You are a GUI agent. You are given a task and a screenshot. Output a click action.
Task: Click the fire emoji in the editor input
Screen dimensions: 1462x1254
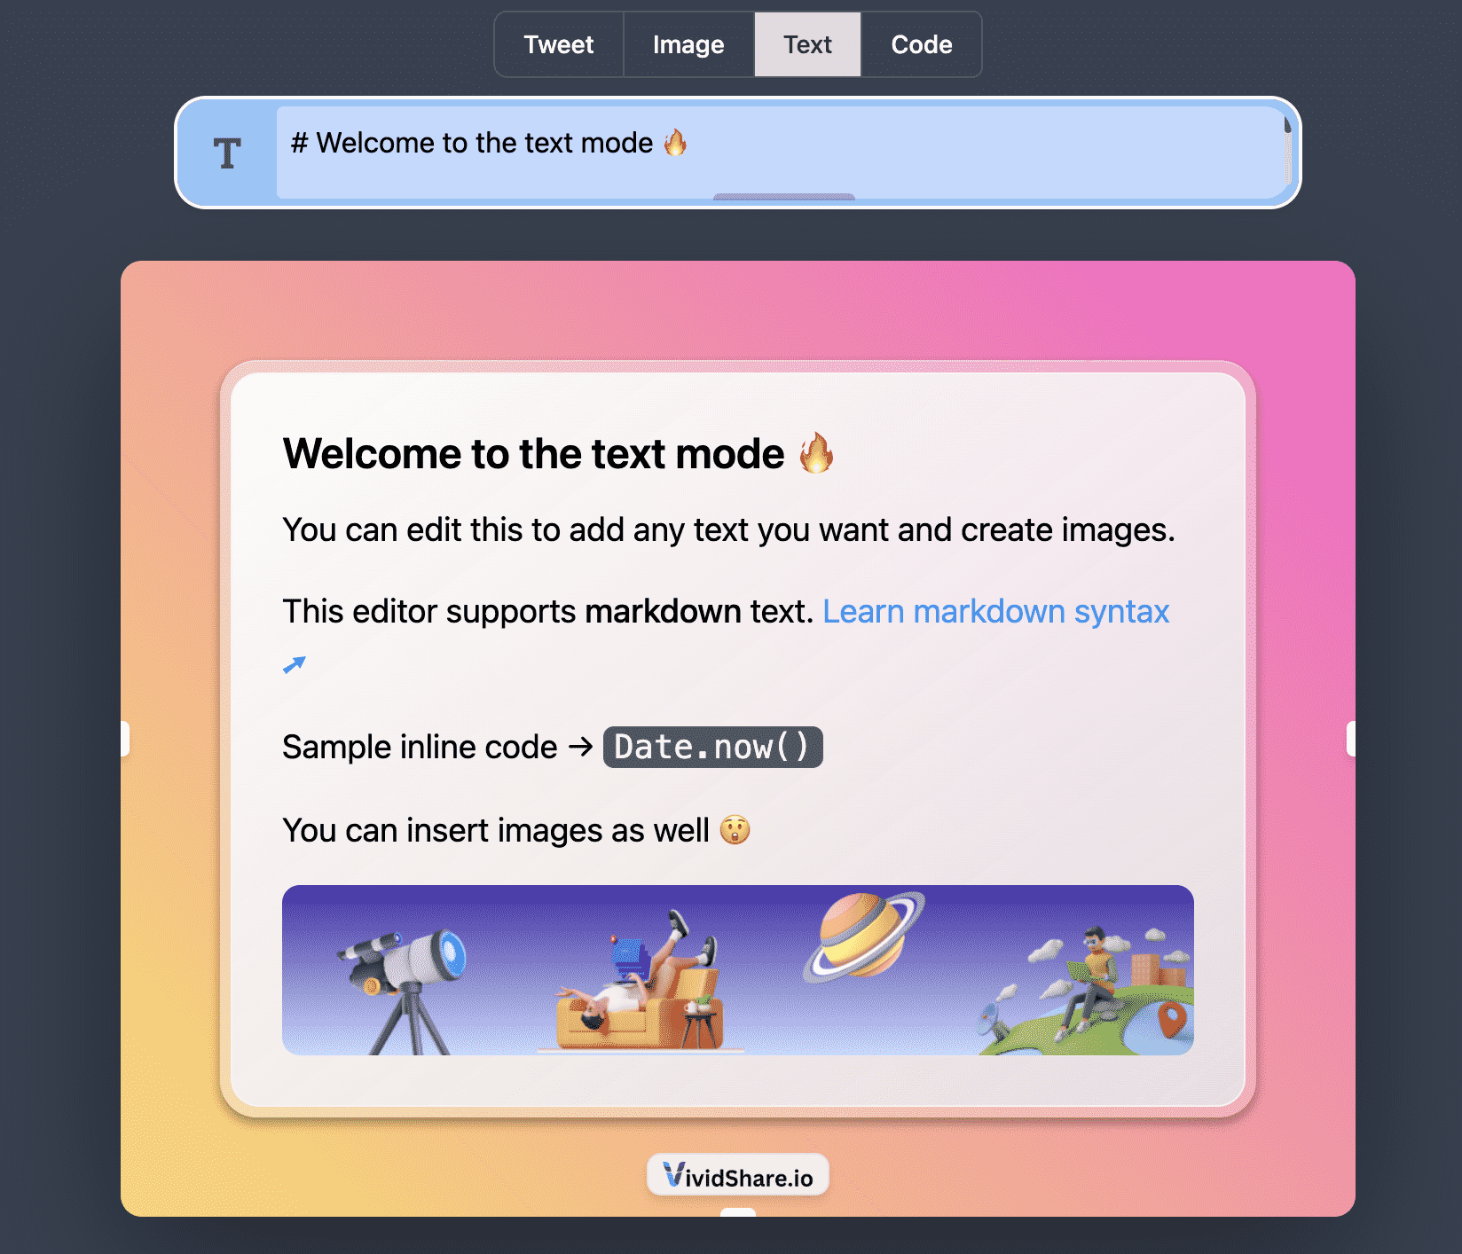click(x=675, y=142)
